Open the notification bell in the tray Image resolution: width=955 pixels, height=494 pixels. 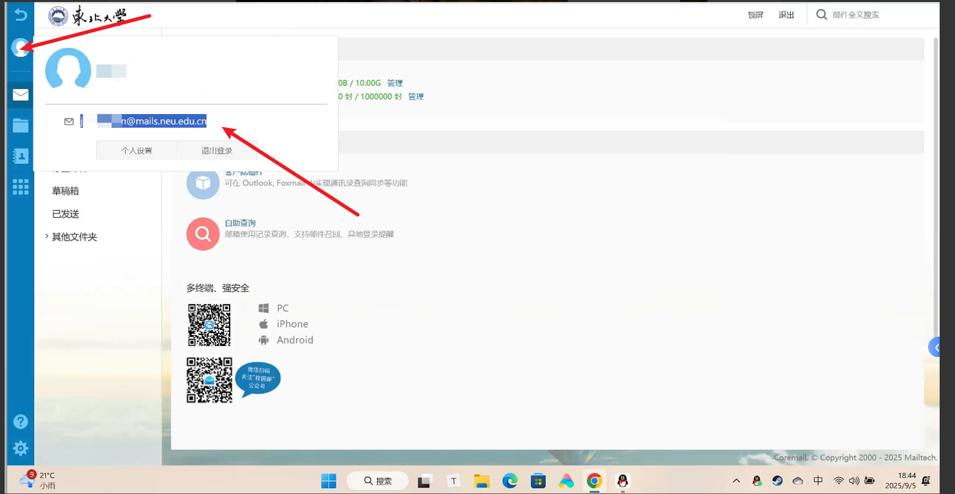(926, 481)
